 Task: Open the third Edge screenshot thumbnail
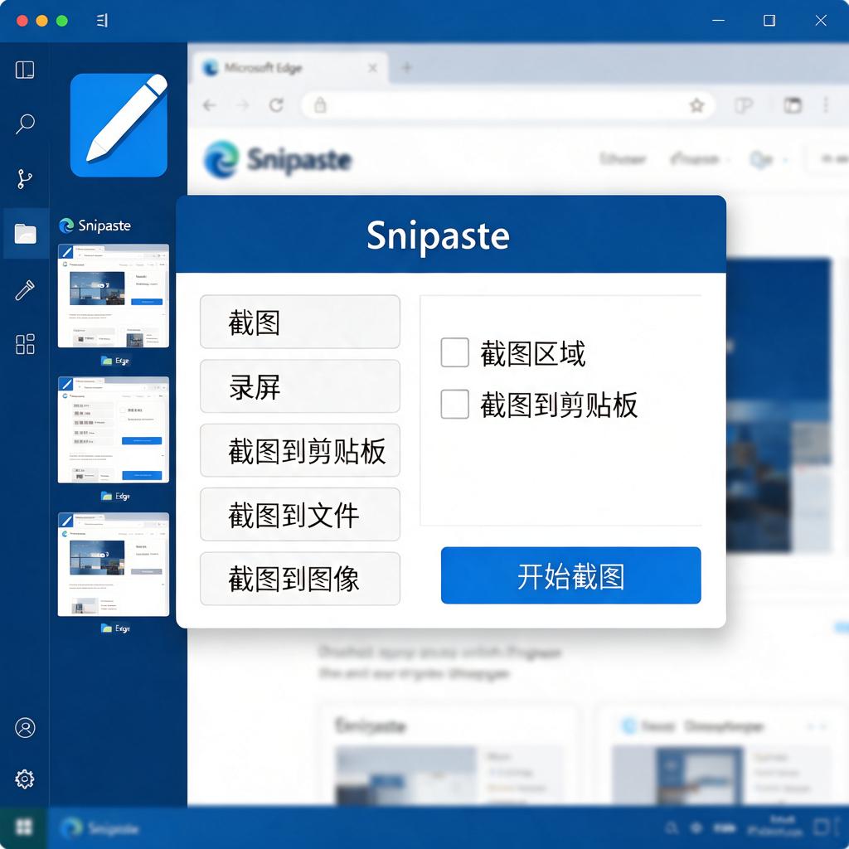click(x=114, y=564)
